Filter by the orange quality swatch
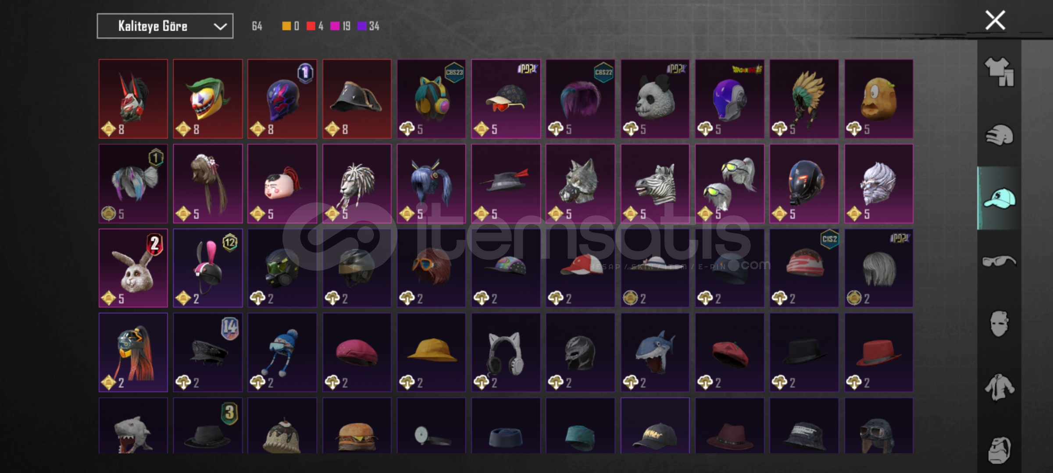 [x=286, y=26]
